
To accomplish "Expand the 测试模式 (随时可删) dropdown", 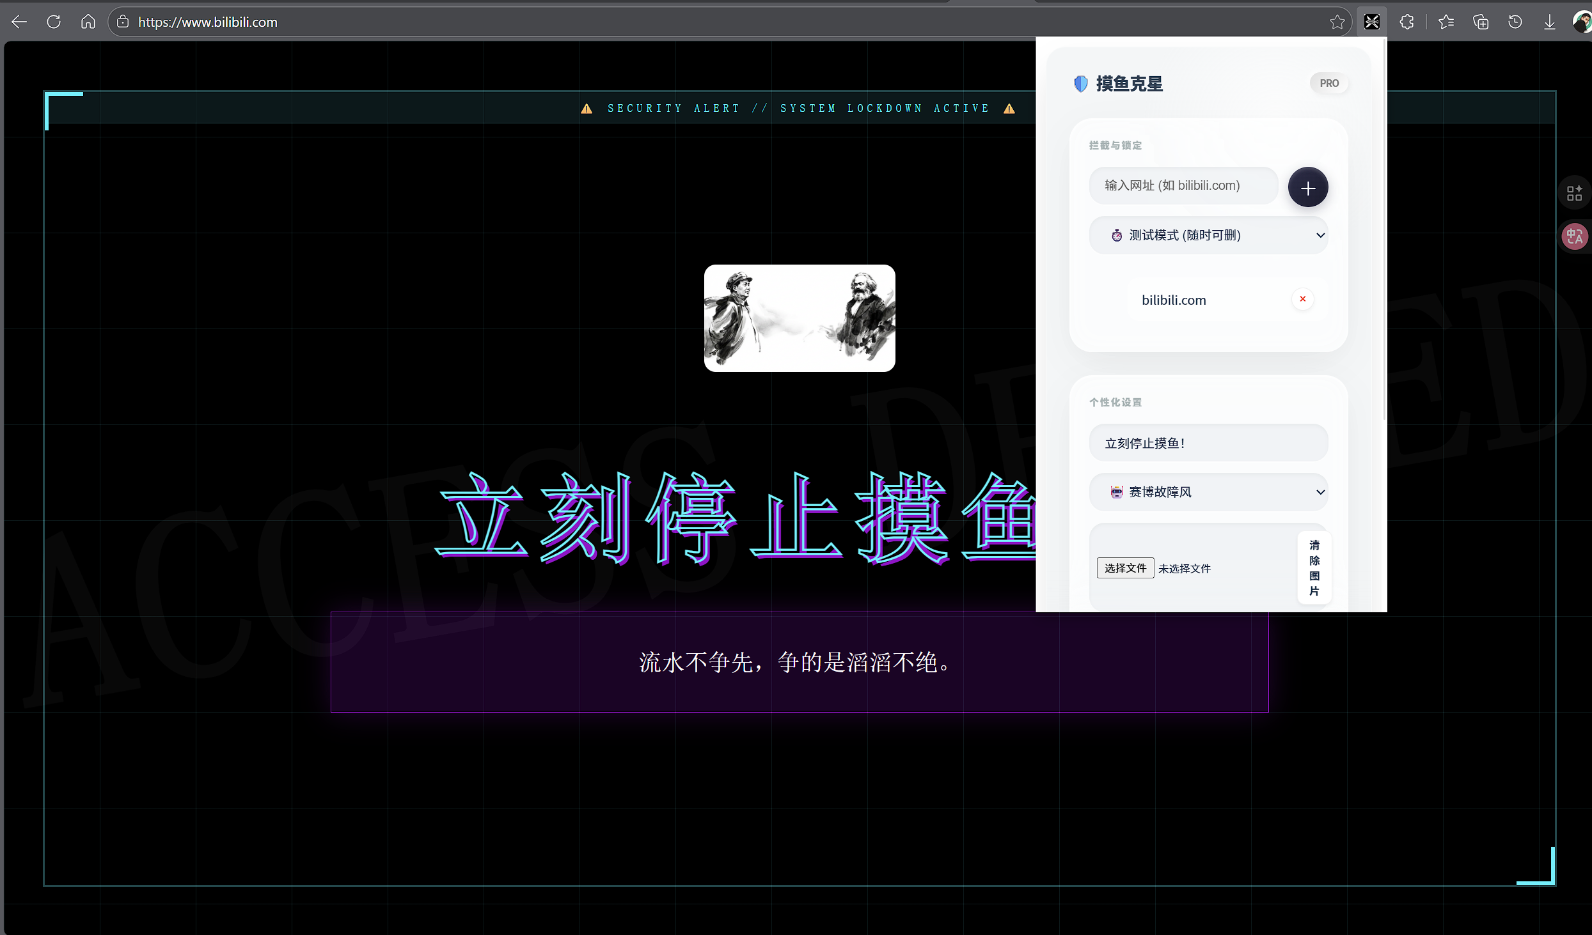I will coord(1208,235).
